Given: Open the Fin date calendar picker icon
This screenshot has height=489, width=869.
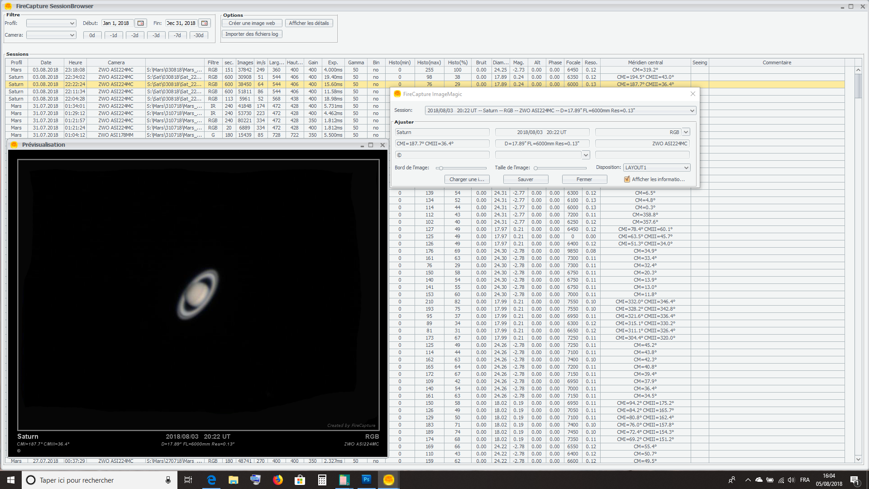Looking at the screenshot, I should pyautogui.click(x=205, y=23).
